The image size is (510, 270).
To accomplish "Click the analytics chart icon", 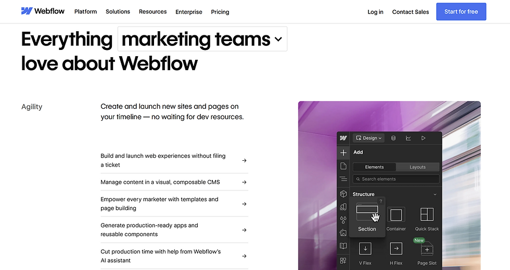I will click(408, 138).
